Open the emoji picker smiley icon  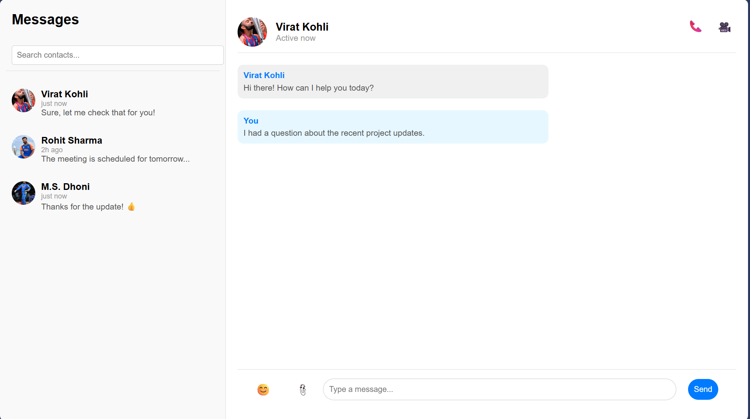[263, 390]
